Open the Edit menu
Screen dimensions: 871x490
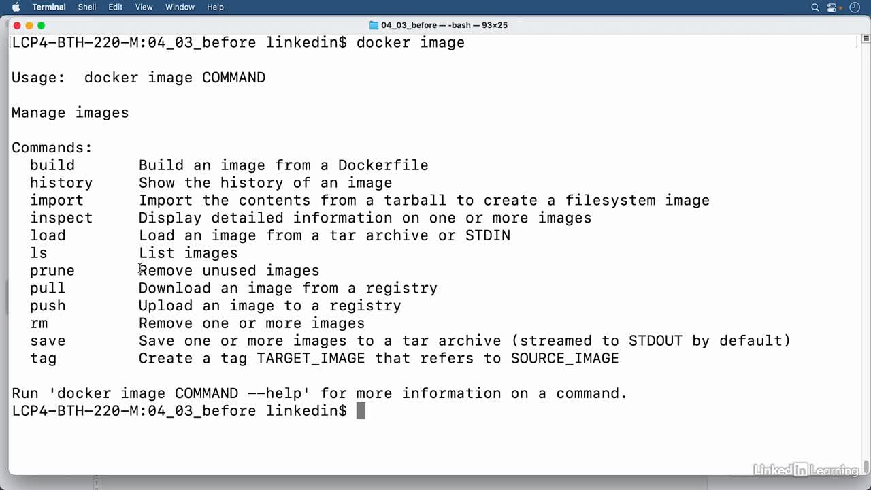click(116, 7)
